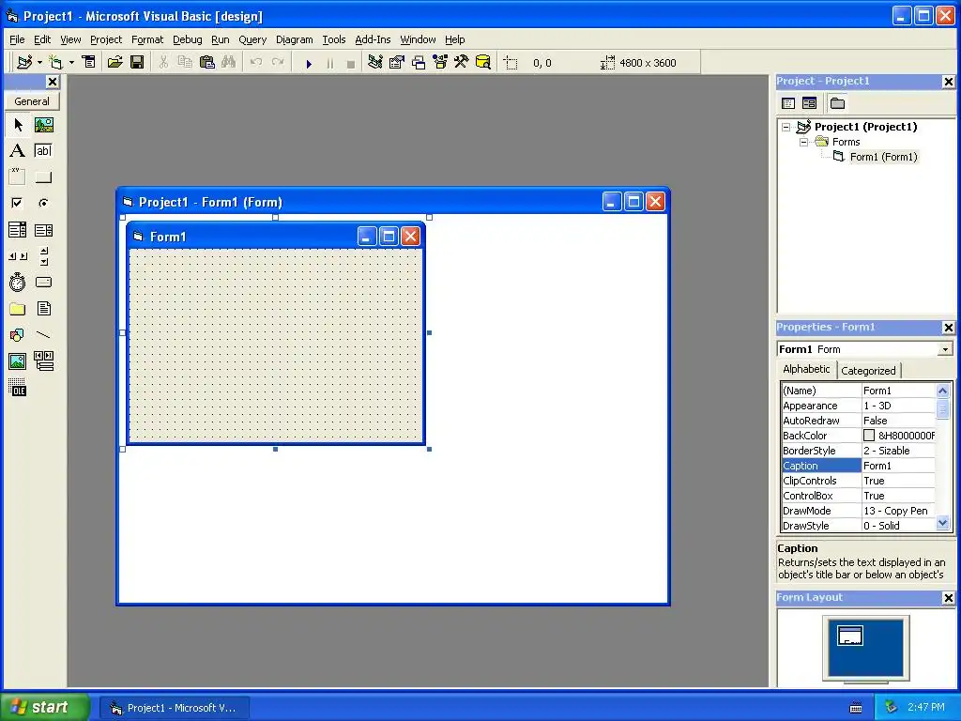Click the Open Project folder icon
The image size is (961, 721).
click(x=115, y=62)
